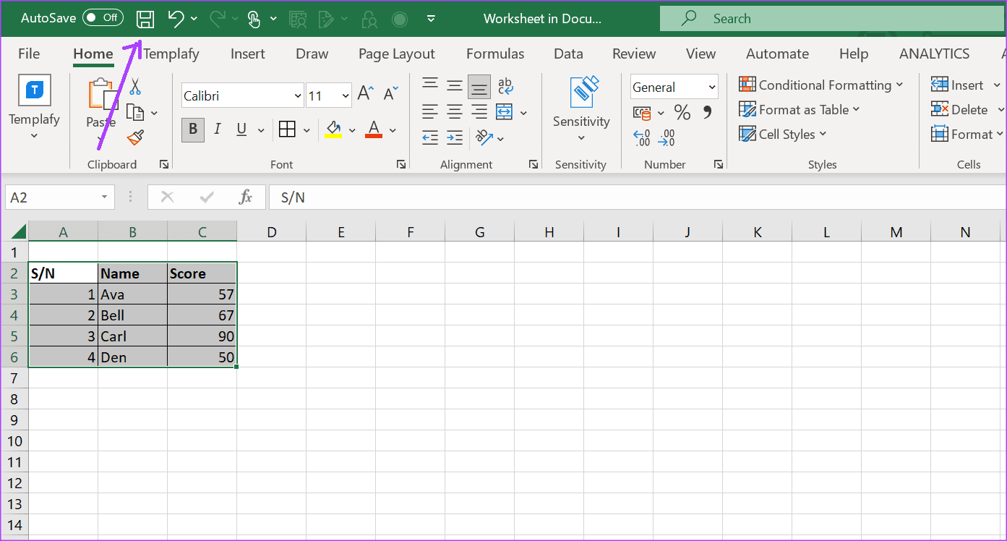Click the Increase Decimal icon

[640, 137]
